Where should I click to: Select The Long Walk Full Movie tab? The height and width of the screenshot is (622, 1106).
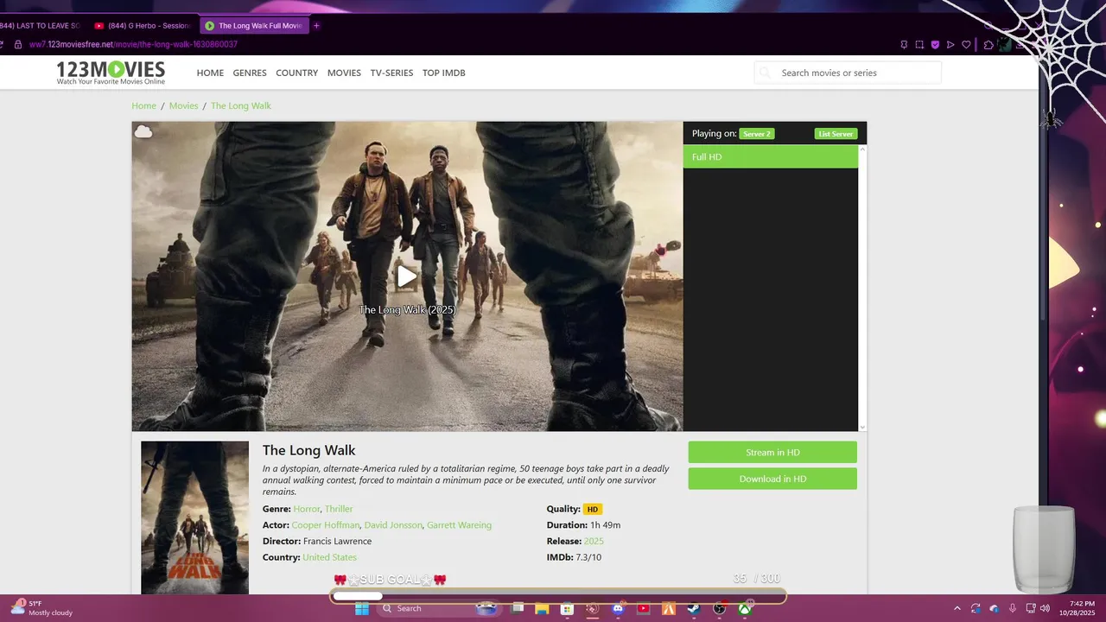tap(253, 26)
